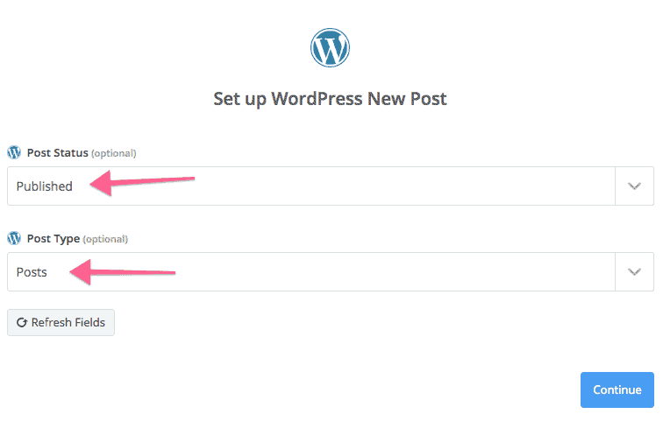The height and width of the screenshot is (421, 663).
Task: Select the 'Published' value text
Action: tap(45, 186)
